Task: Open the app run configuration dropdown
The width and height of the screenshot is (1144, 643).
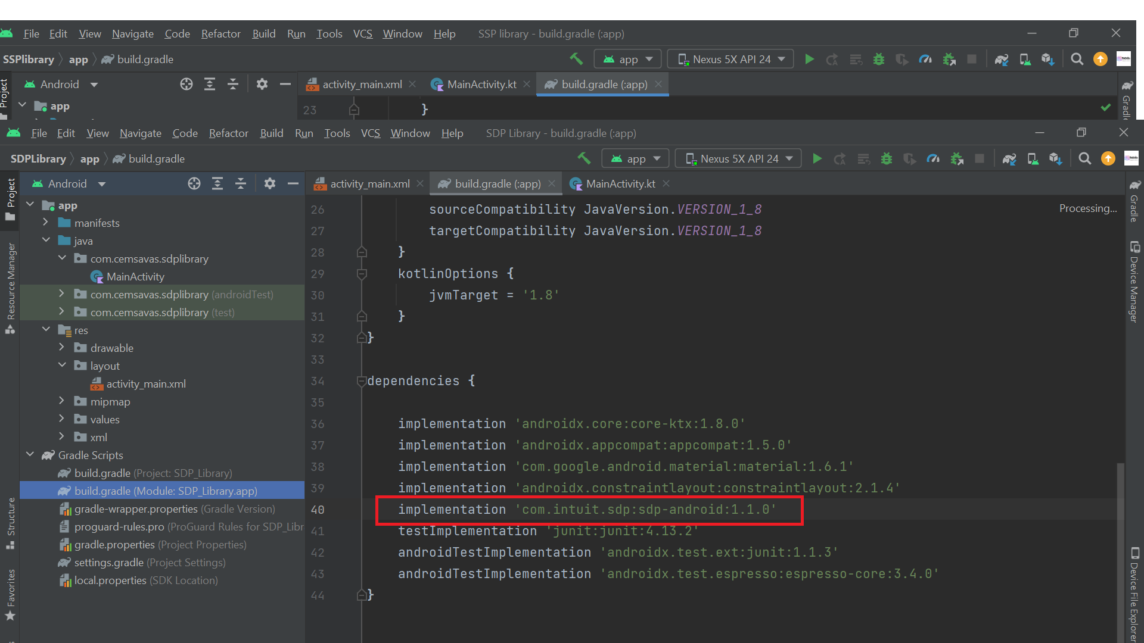Action: 635,158
